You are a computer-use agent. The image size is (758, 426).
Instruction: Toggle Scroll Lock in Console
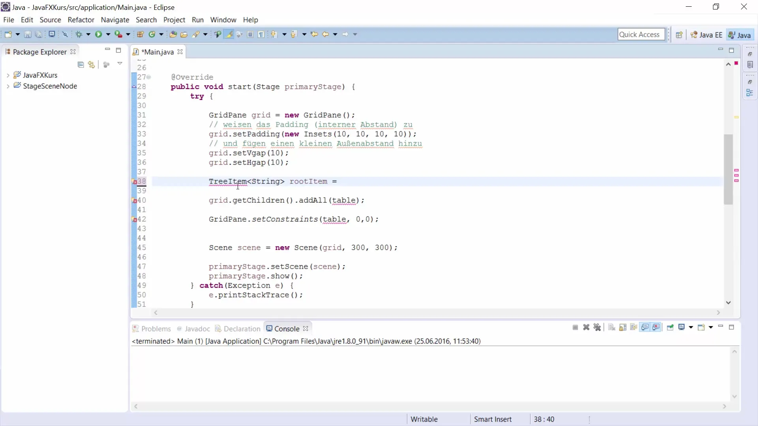[x=623, y=327]
